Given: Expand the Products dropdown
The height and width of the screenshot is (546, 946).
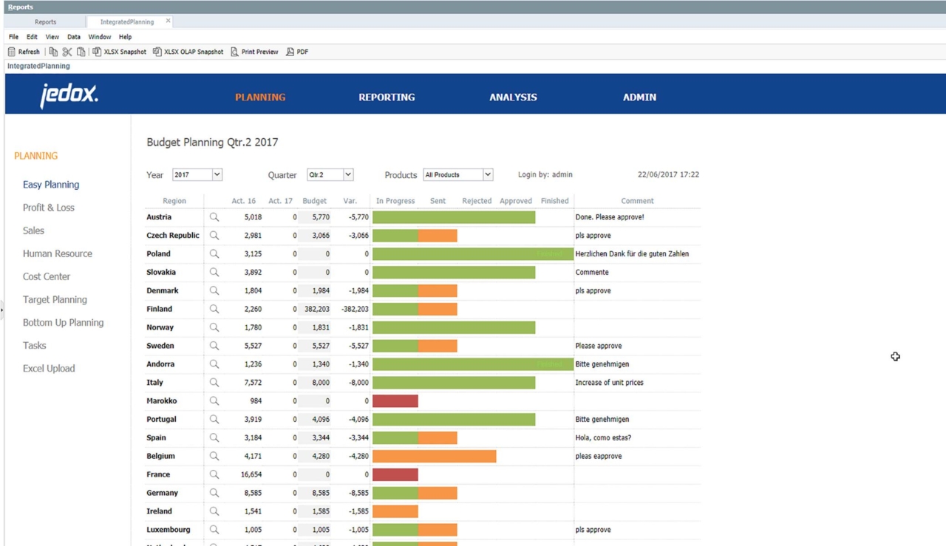Looking at the screenshot, I should (x=488, y=175).
